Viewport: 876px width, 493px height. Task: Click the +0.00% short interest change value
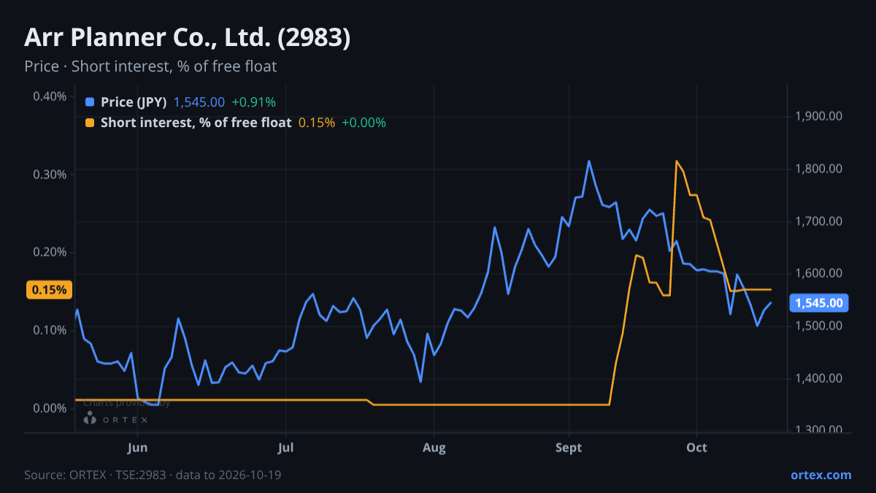[x=364, y=123]
